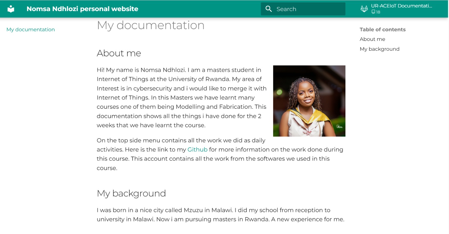Viewport: 449px width, 234px height.
Task: Click the photographer watermark on the portrait
Action: pyautogui.click(x=339, y=127)
